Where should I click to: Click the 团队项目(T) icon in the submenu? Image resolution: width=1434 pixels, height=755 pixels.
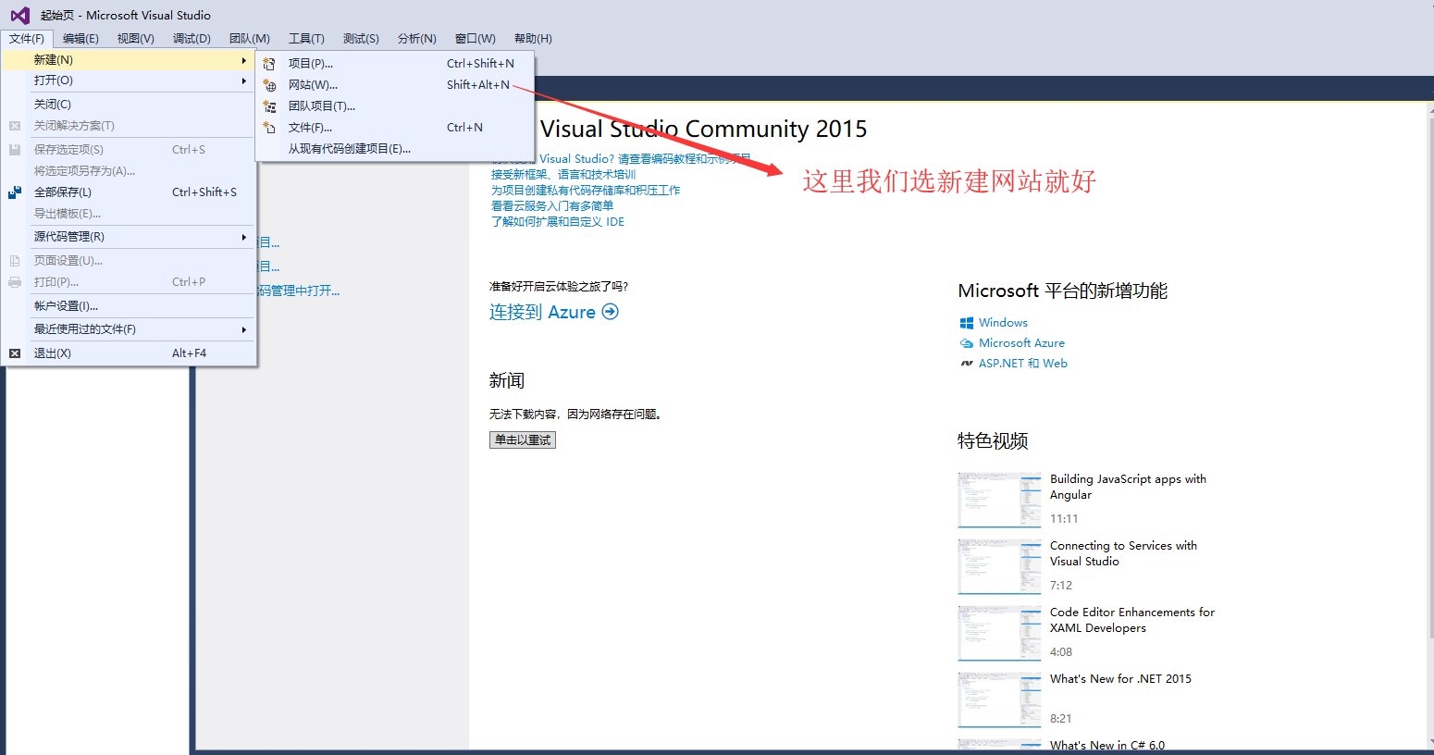268,105
